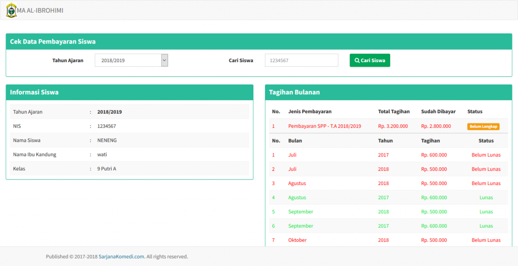This screenshot has width=518, height=266.
Task: Click the Nama Ibu Kandung label
Action: coord(35,155)
